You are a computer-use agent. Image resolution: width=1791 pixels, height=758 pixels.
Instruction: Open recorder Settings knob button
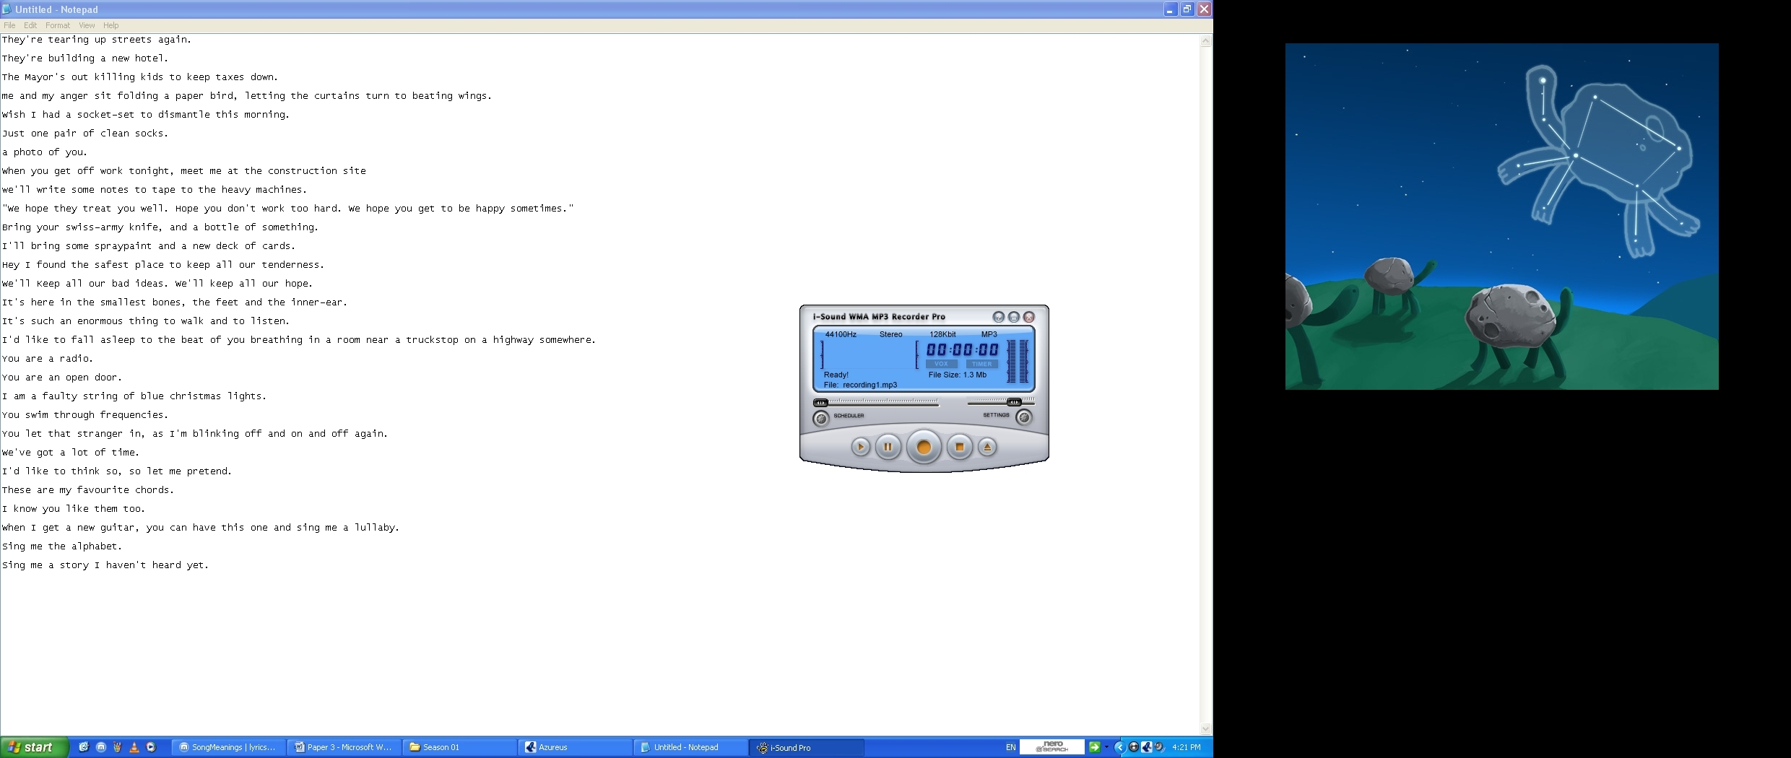coord(1023,417)
